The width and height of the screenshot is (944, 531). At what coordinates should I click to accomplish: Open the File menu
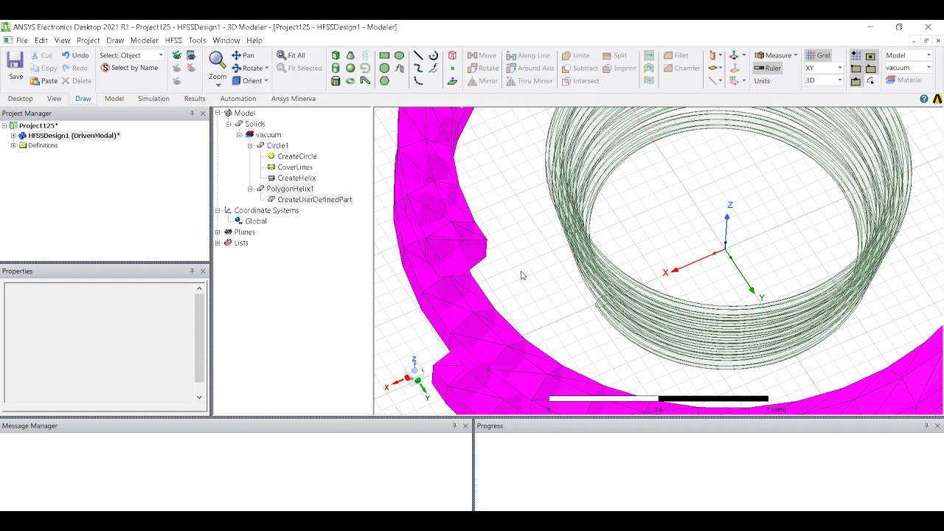(x=22, y=41)
